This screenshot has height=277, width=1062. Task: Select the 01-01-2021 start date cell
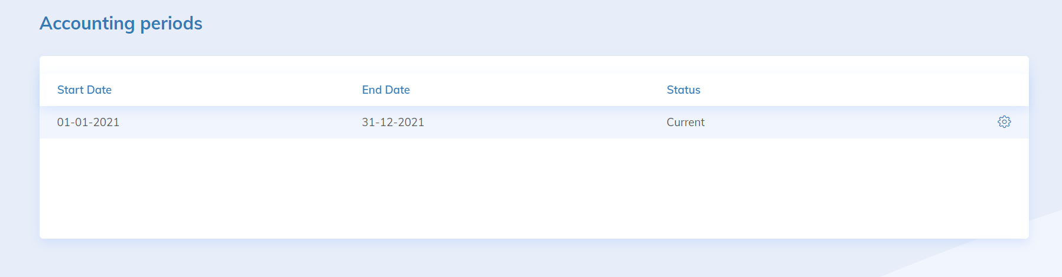click(88, 122)
